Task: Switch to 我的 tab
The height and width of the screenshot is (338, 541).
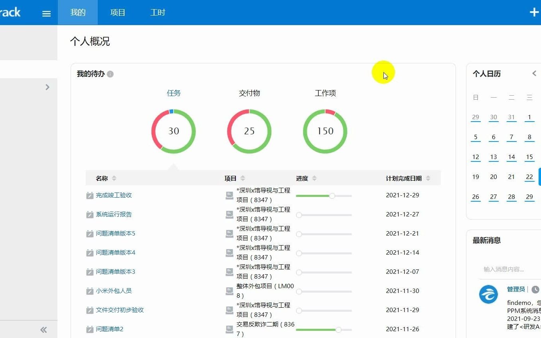Action: click(x=78, y=12)
